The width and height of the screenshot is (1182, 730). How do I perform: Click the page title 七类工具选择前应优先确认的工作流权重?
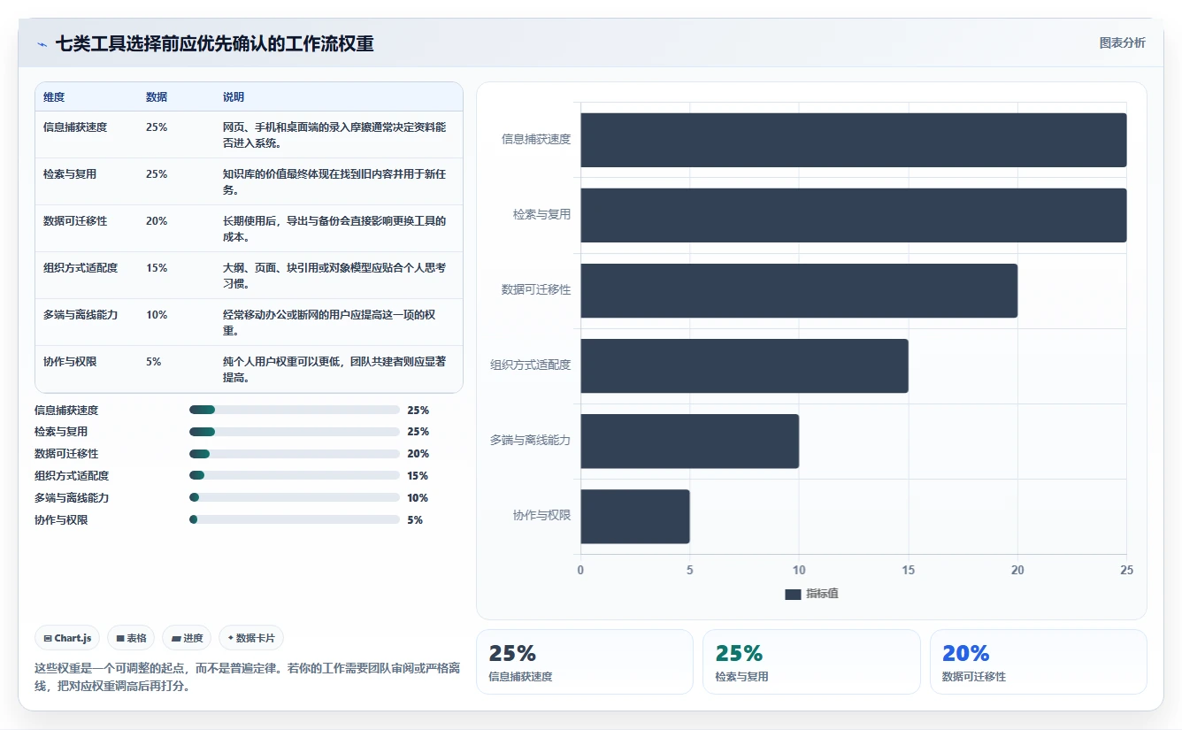click(214, 44)
